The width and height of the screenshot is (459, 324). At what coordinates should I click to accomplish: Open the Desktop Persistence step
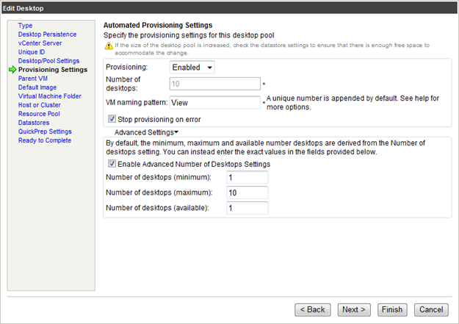click(47, 35)
